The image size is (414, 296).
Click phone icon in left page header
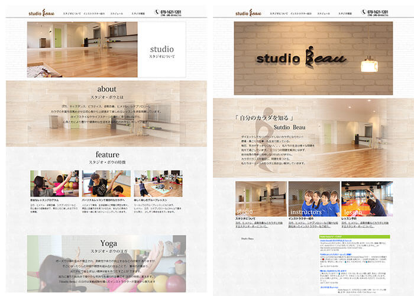coord(157,12)
